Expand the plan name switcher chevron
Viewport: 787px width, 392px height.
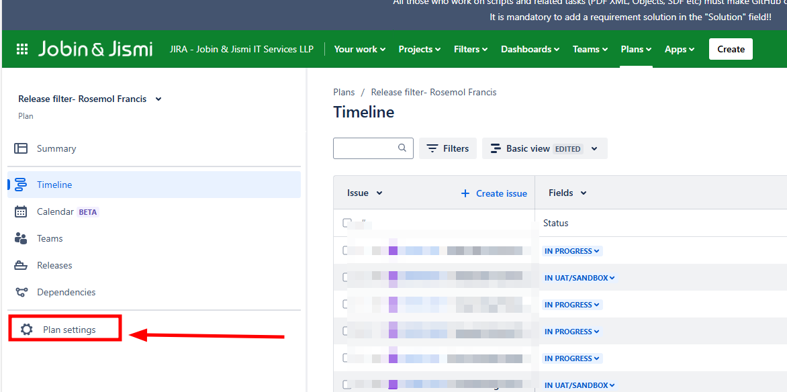[158, 99]
